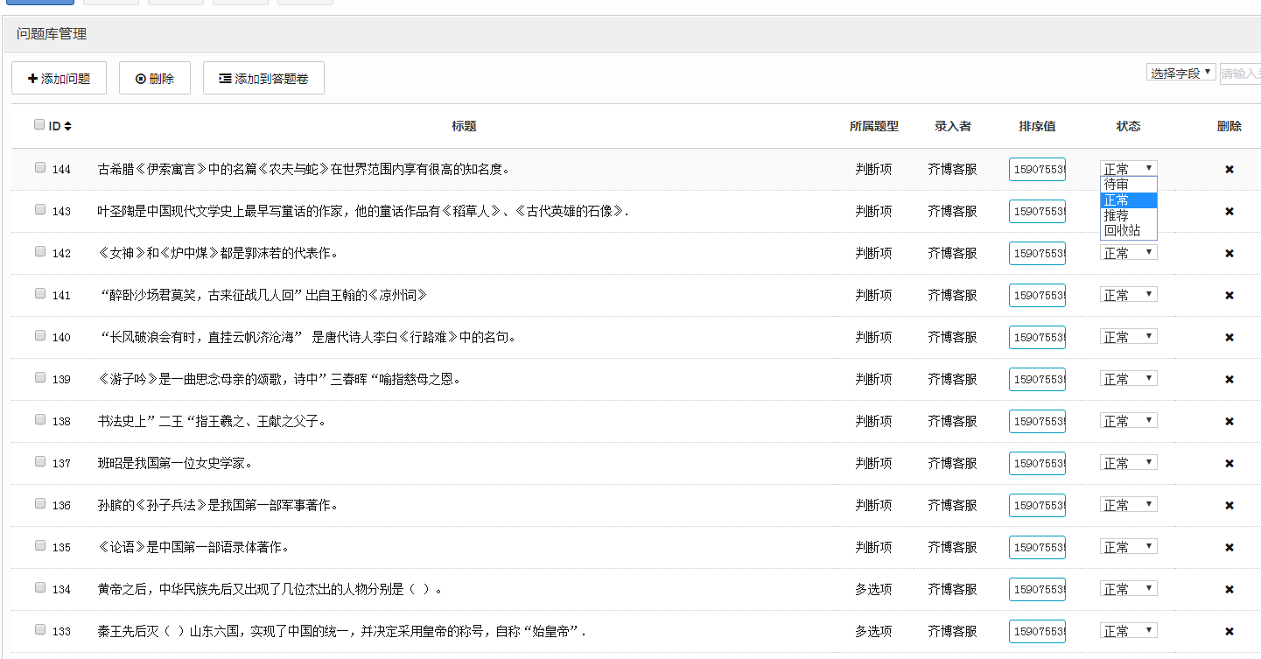The width and height of the screenshot is (1261, 659).
Task: Pick 待审 in the open status list
Action: (1117, 185)
